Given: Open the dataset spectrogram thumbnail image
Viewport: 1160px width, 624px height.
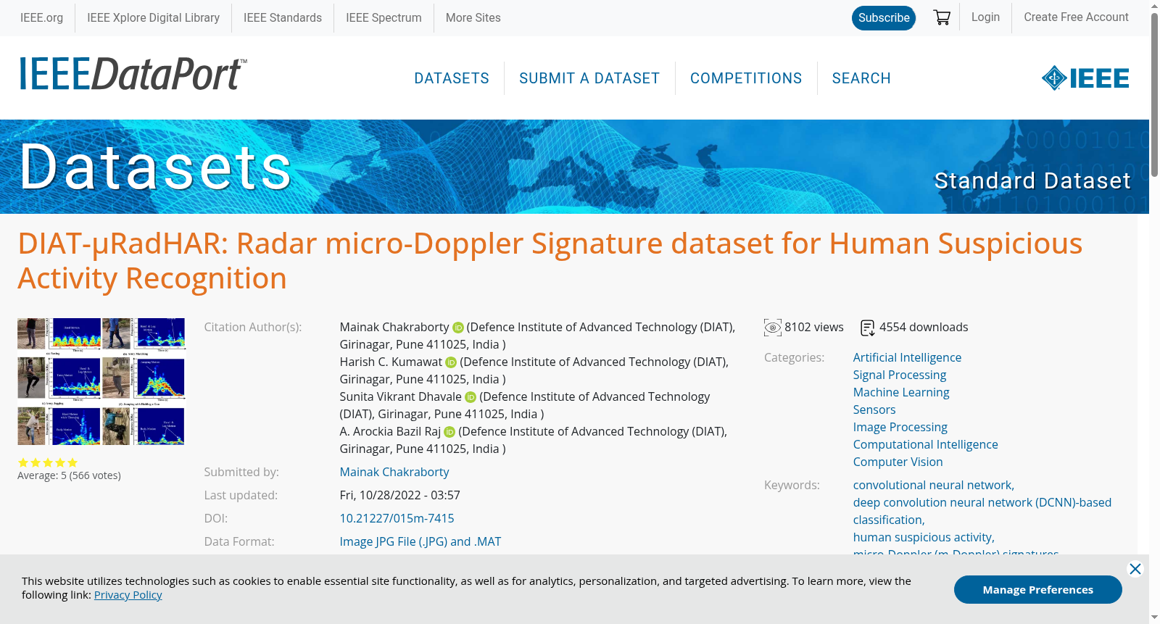Looking at the screenshot, I should pos(101,381).
